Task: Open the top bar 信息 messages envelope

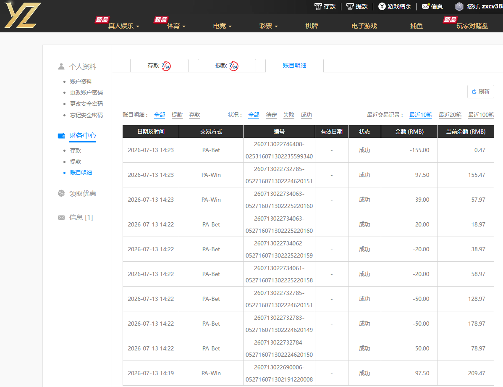Action: (432, 7)
